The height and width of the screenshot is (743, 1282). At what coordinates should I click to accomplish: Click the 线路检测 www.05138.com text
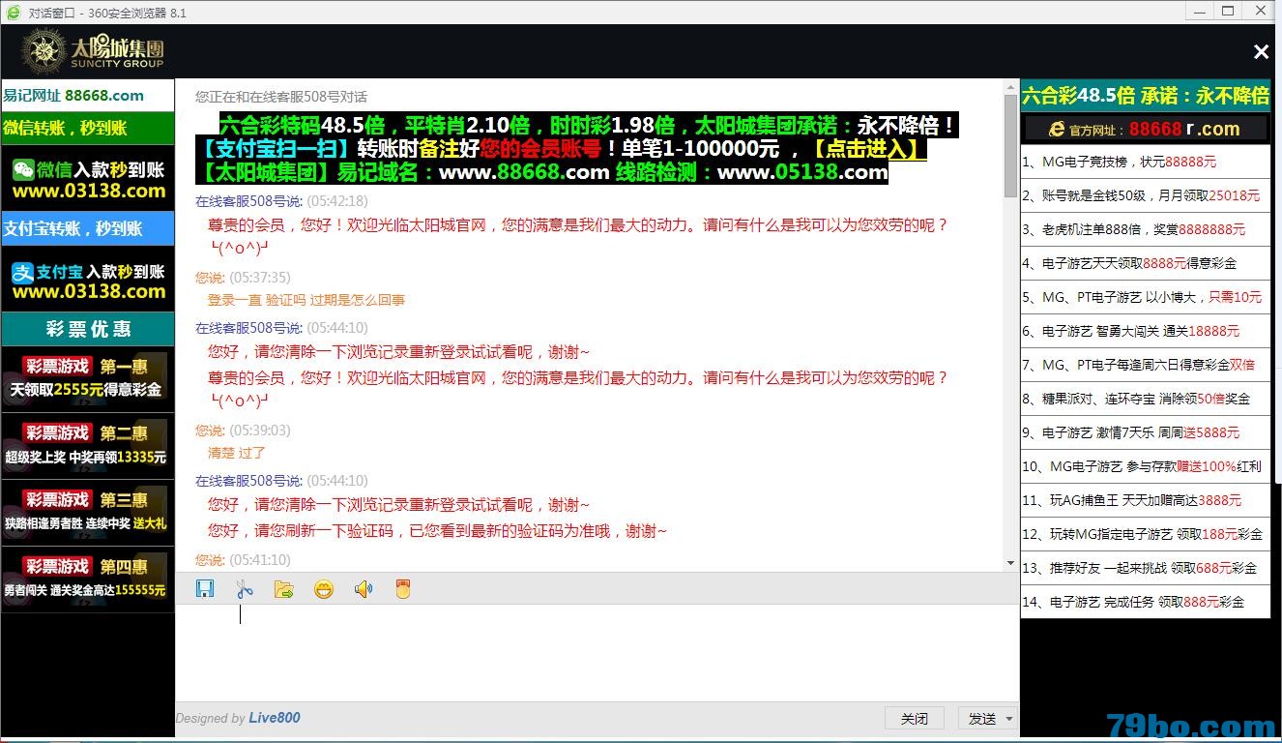pos(751,172)
